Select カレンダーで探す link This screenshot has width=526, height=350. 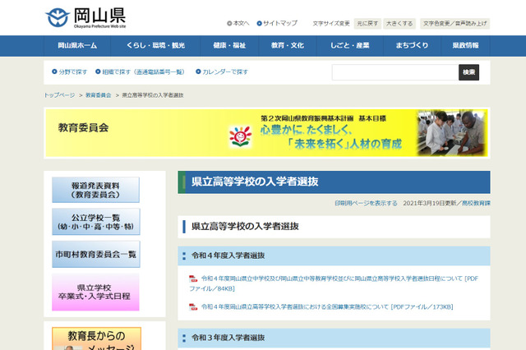pyautogui.click(x=225, y=71)
